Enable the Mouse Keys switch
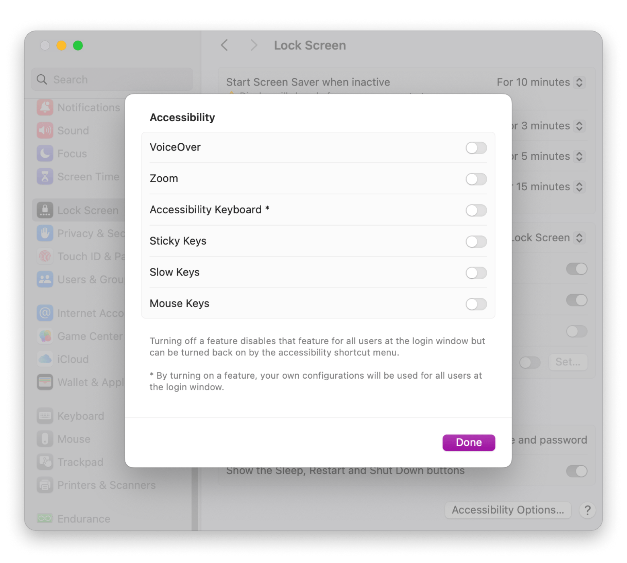This screenshot has width=627, height=563. point(476,304)
